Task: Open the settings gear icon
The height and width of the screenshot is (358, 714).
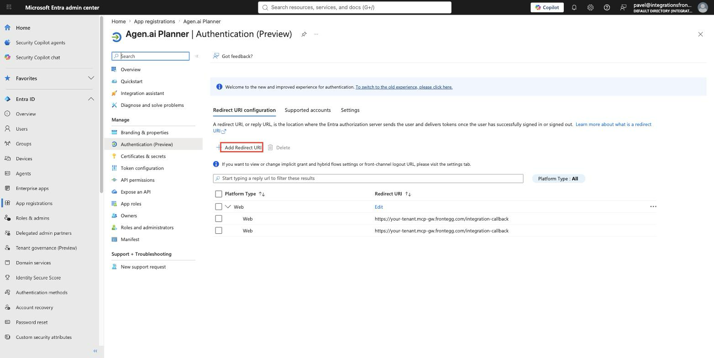Action: (590, 7)
